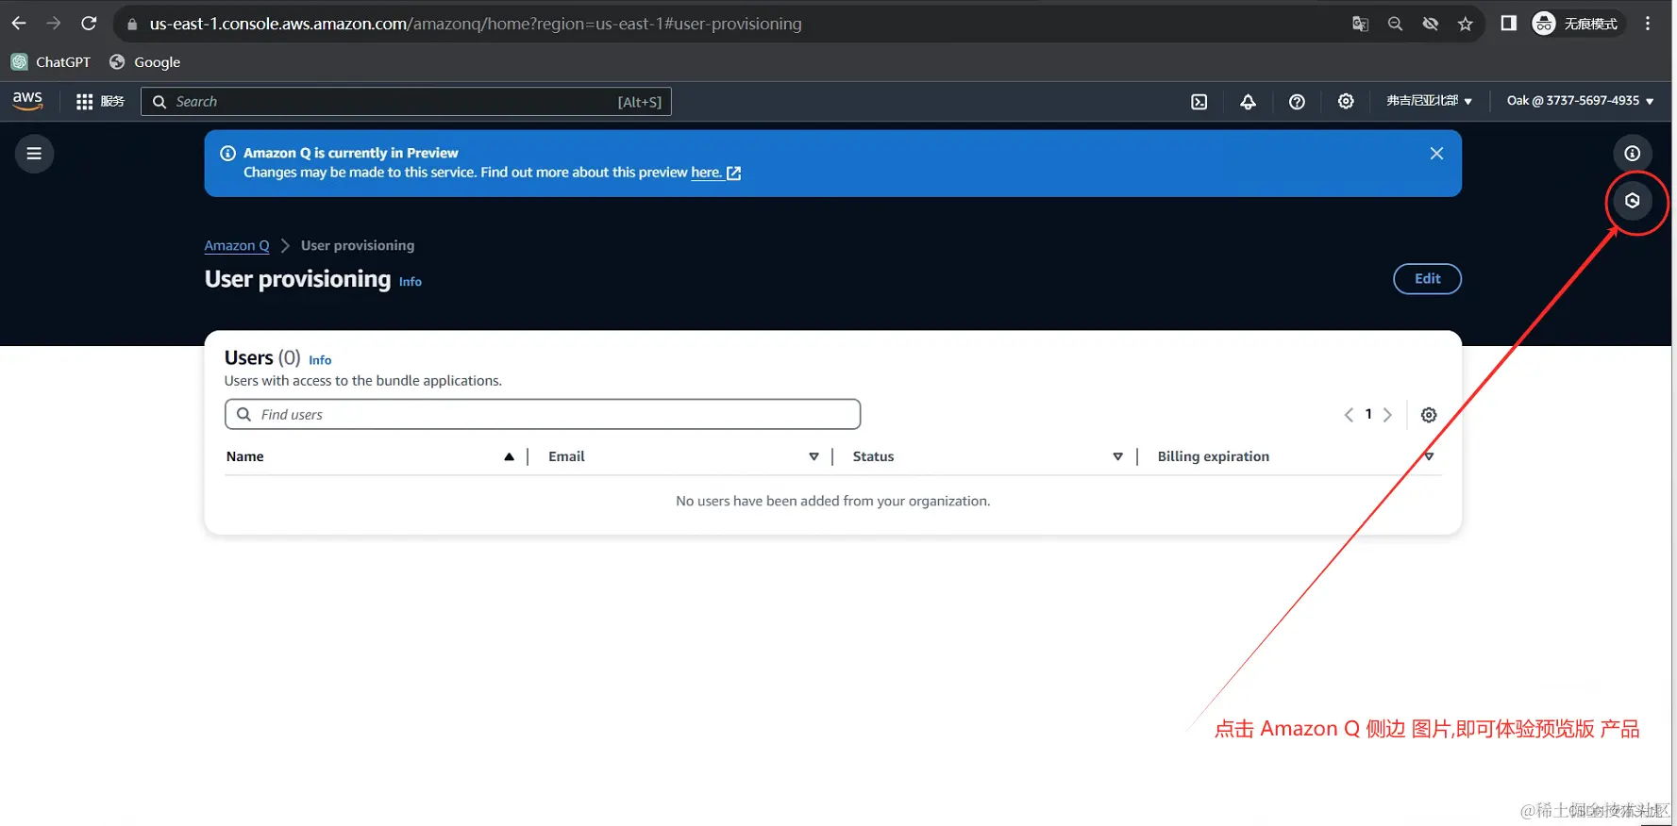Screen dimensions: 1677x826
Task: Toggle the hamburger navigation menu
Action: tap(34, 154)
